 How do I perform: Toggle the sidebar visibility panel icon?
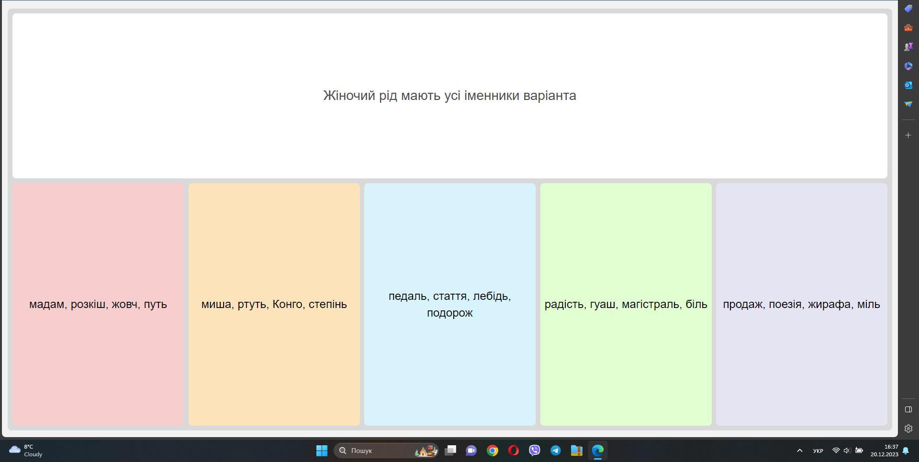tap(908, 409)
